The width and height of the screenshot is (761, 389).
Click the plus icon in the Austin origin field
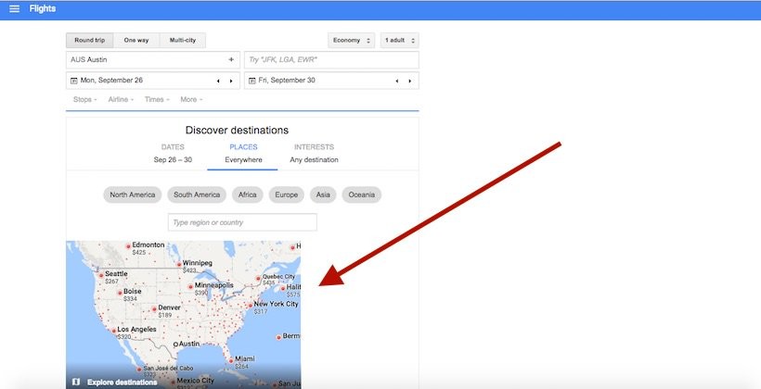(x=231, y=59)
